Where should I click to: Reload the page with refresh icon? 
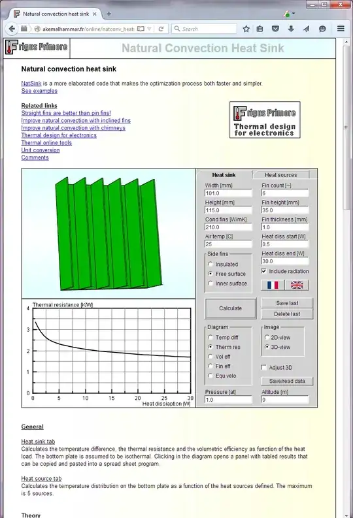coord(161,29)
